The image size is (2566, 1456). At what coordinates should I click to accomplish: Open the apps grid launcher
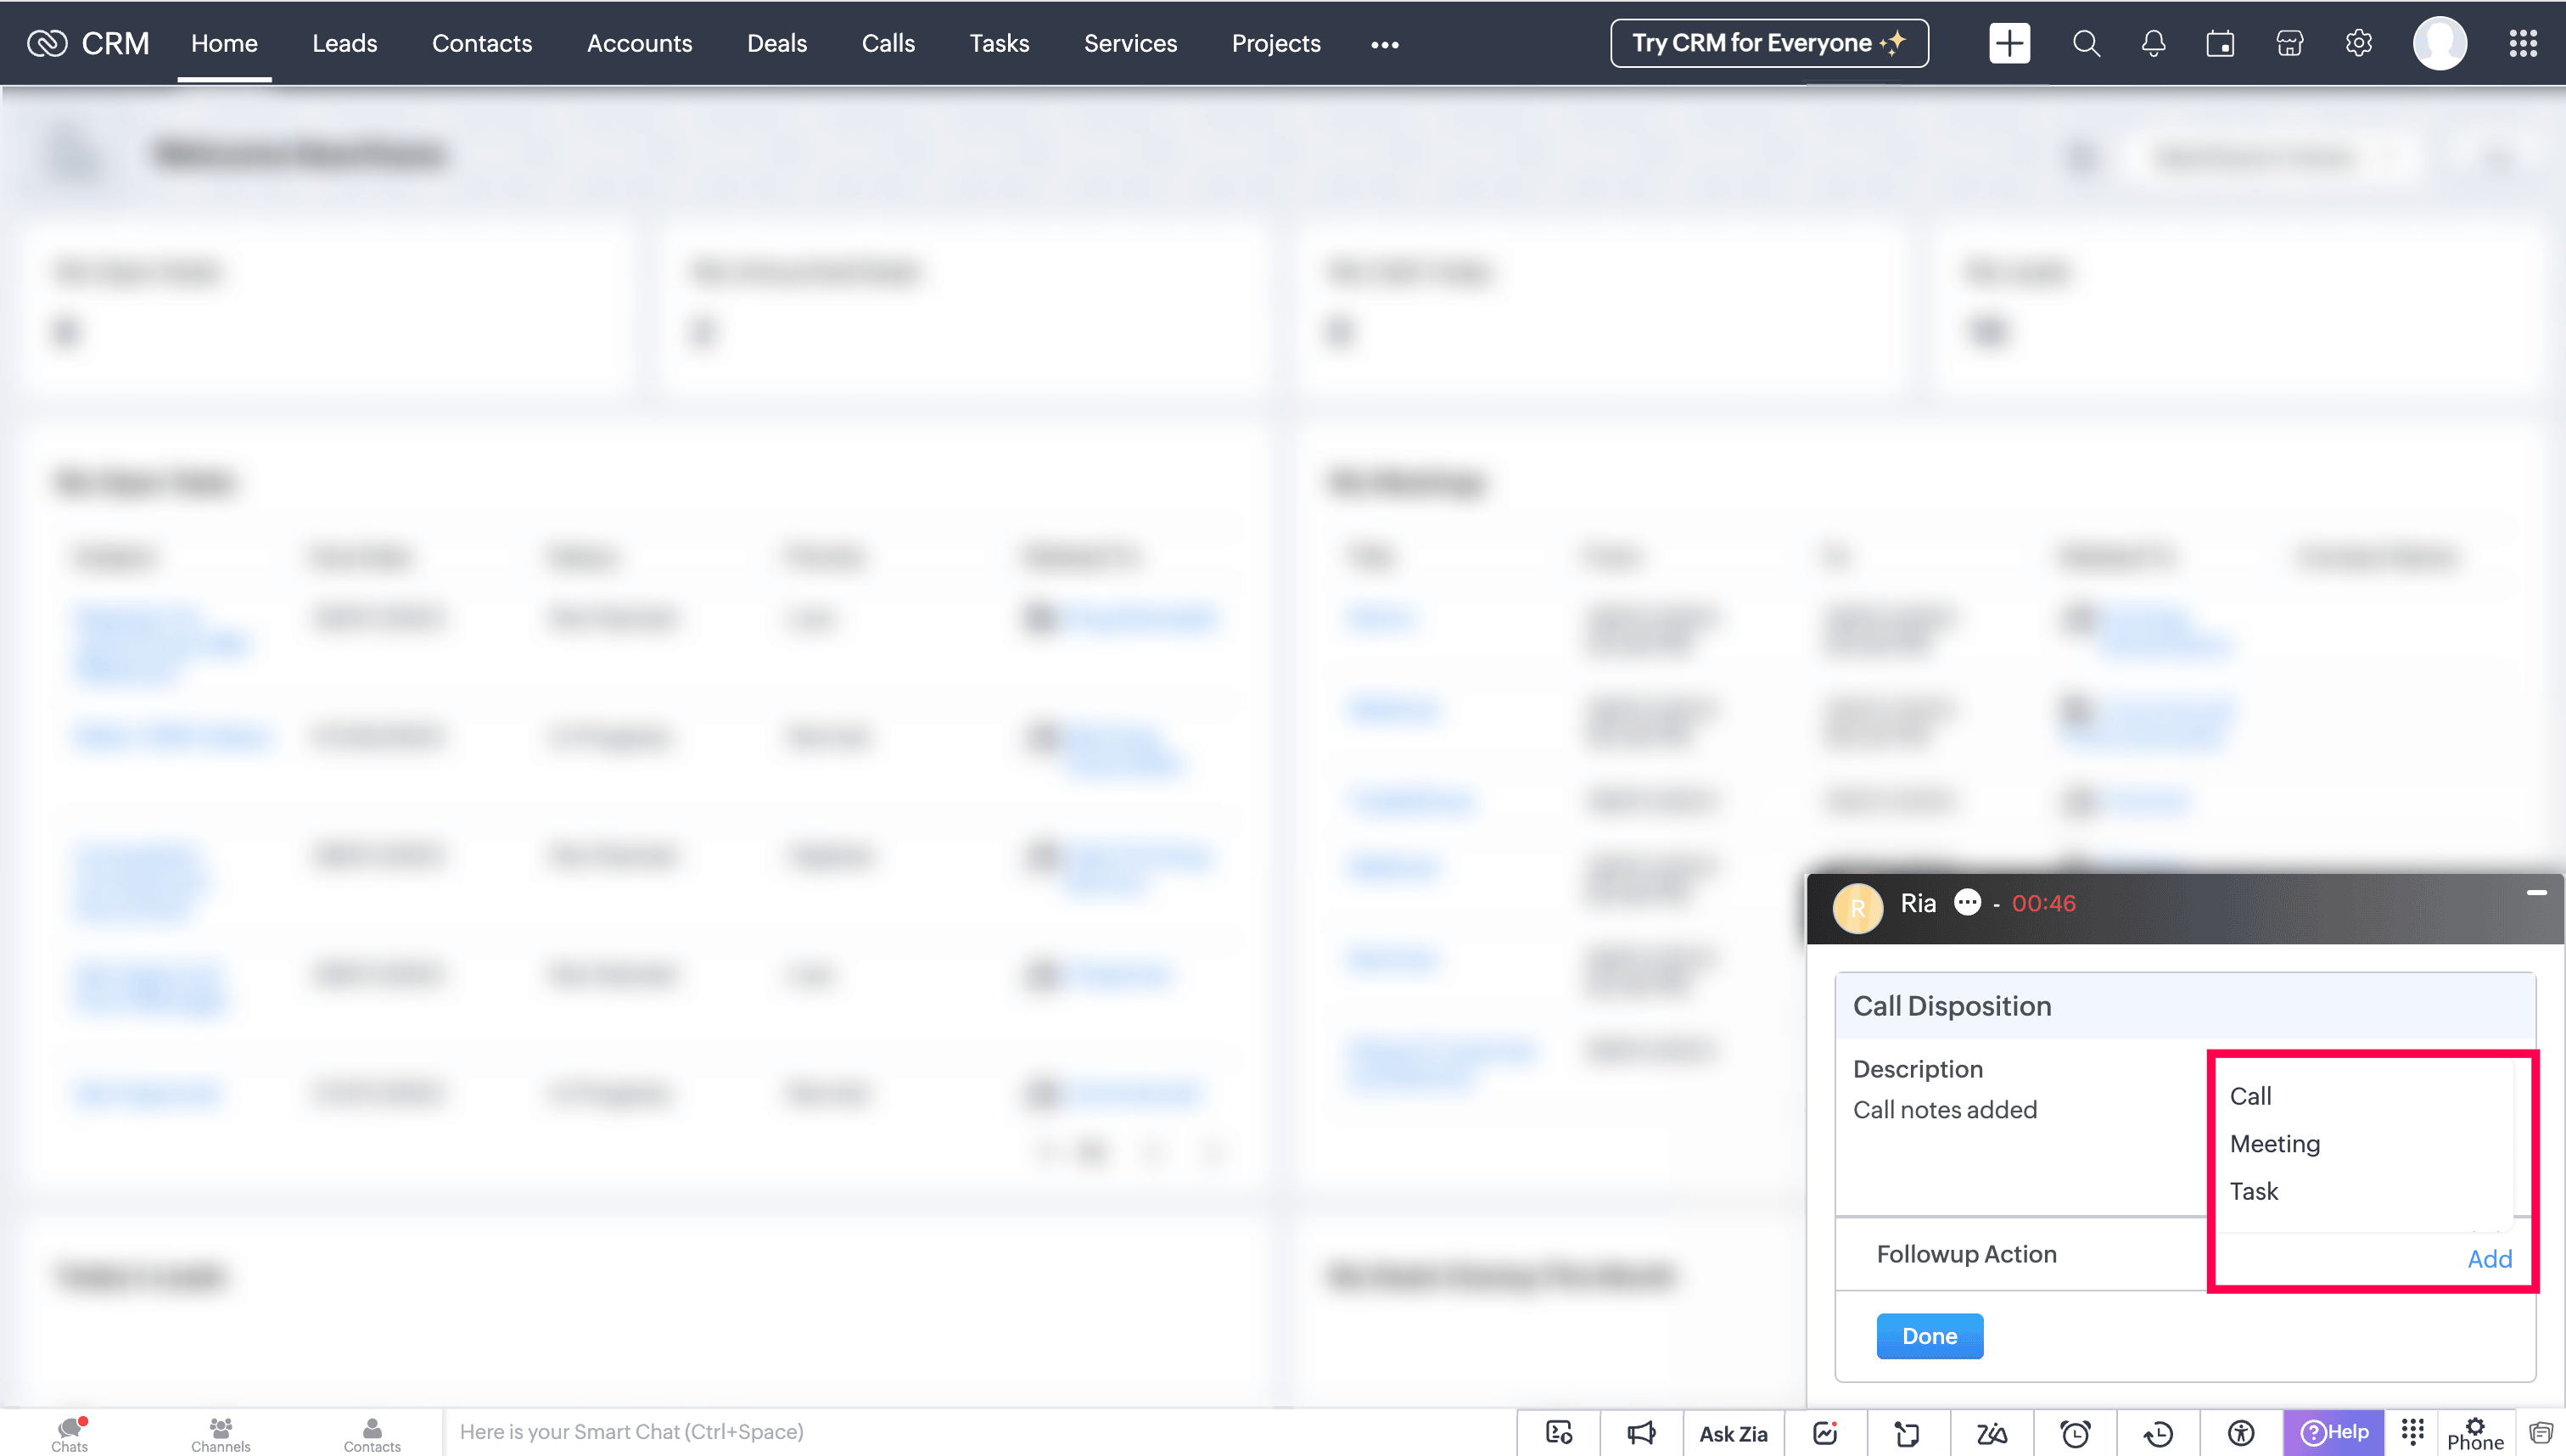click(x=2522, y=43)
